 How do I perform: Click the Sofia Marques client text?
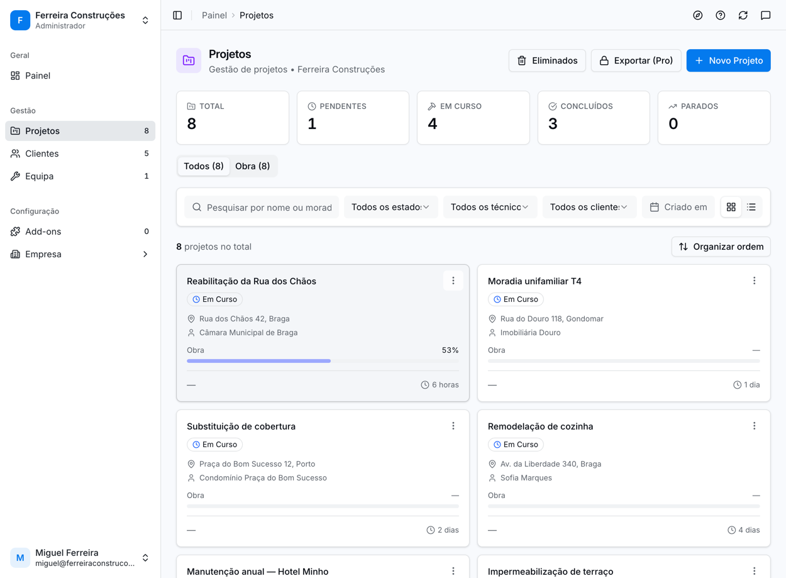pyautogui.click(x=526, y=478)
